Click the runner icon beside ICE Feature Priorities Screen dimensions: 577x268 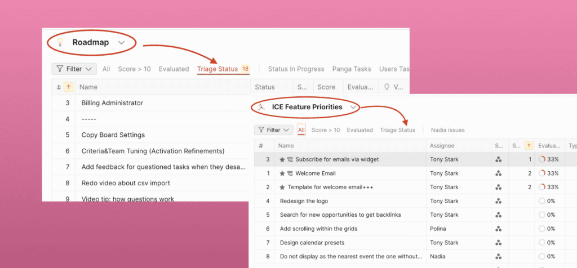[x=260, y=107]
